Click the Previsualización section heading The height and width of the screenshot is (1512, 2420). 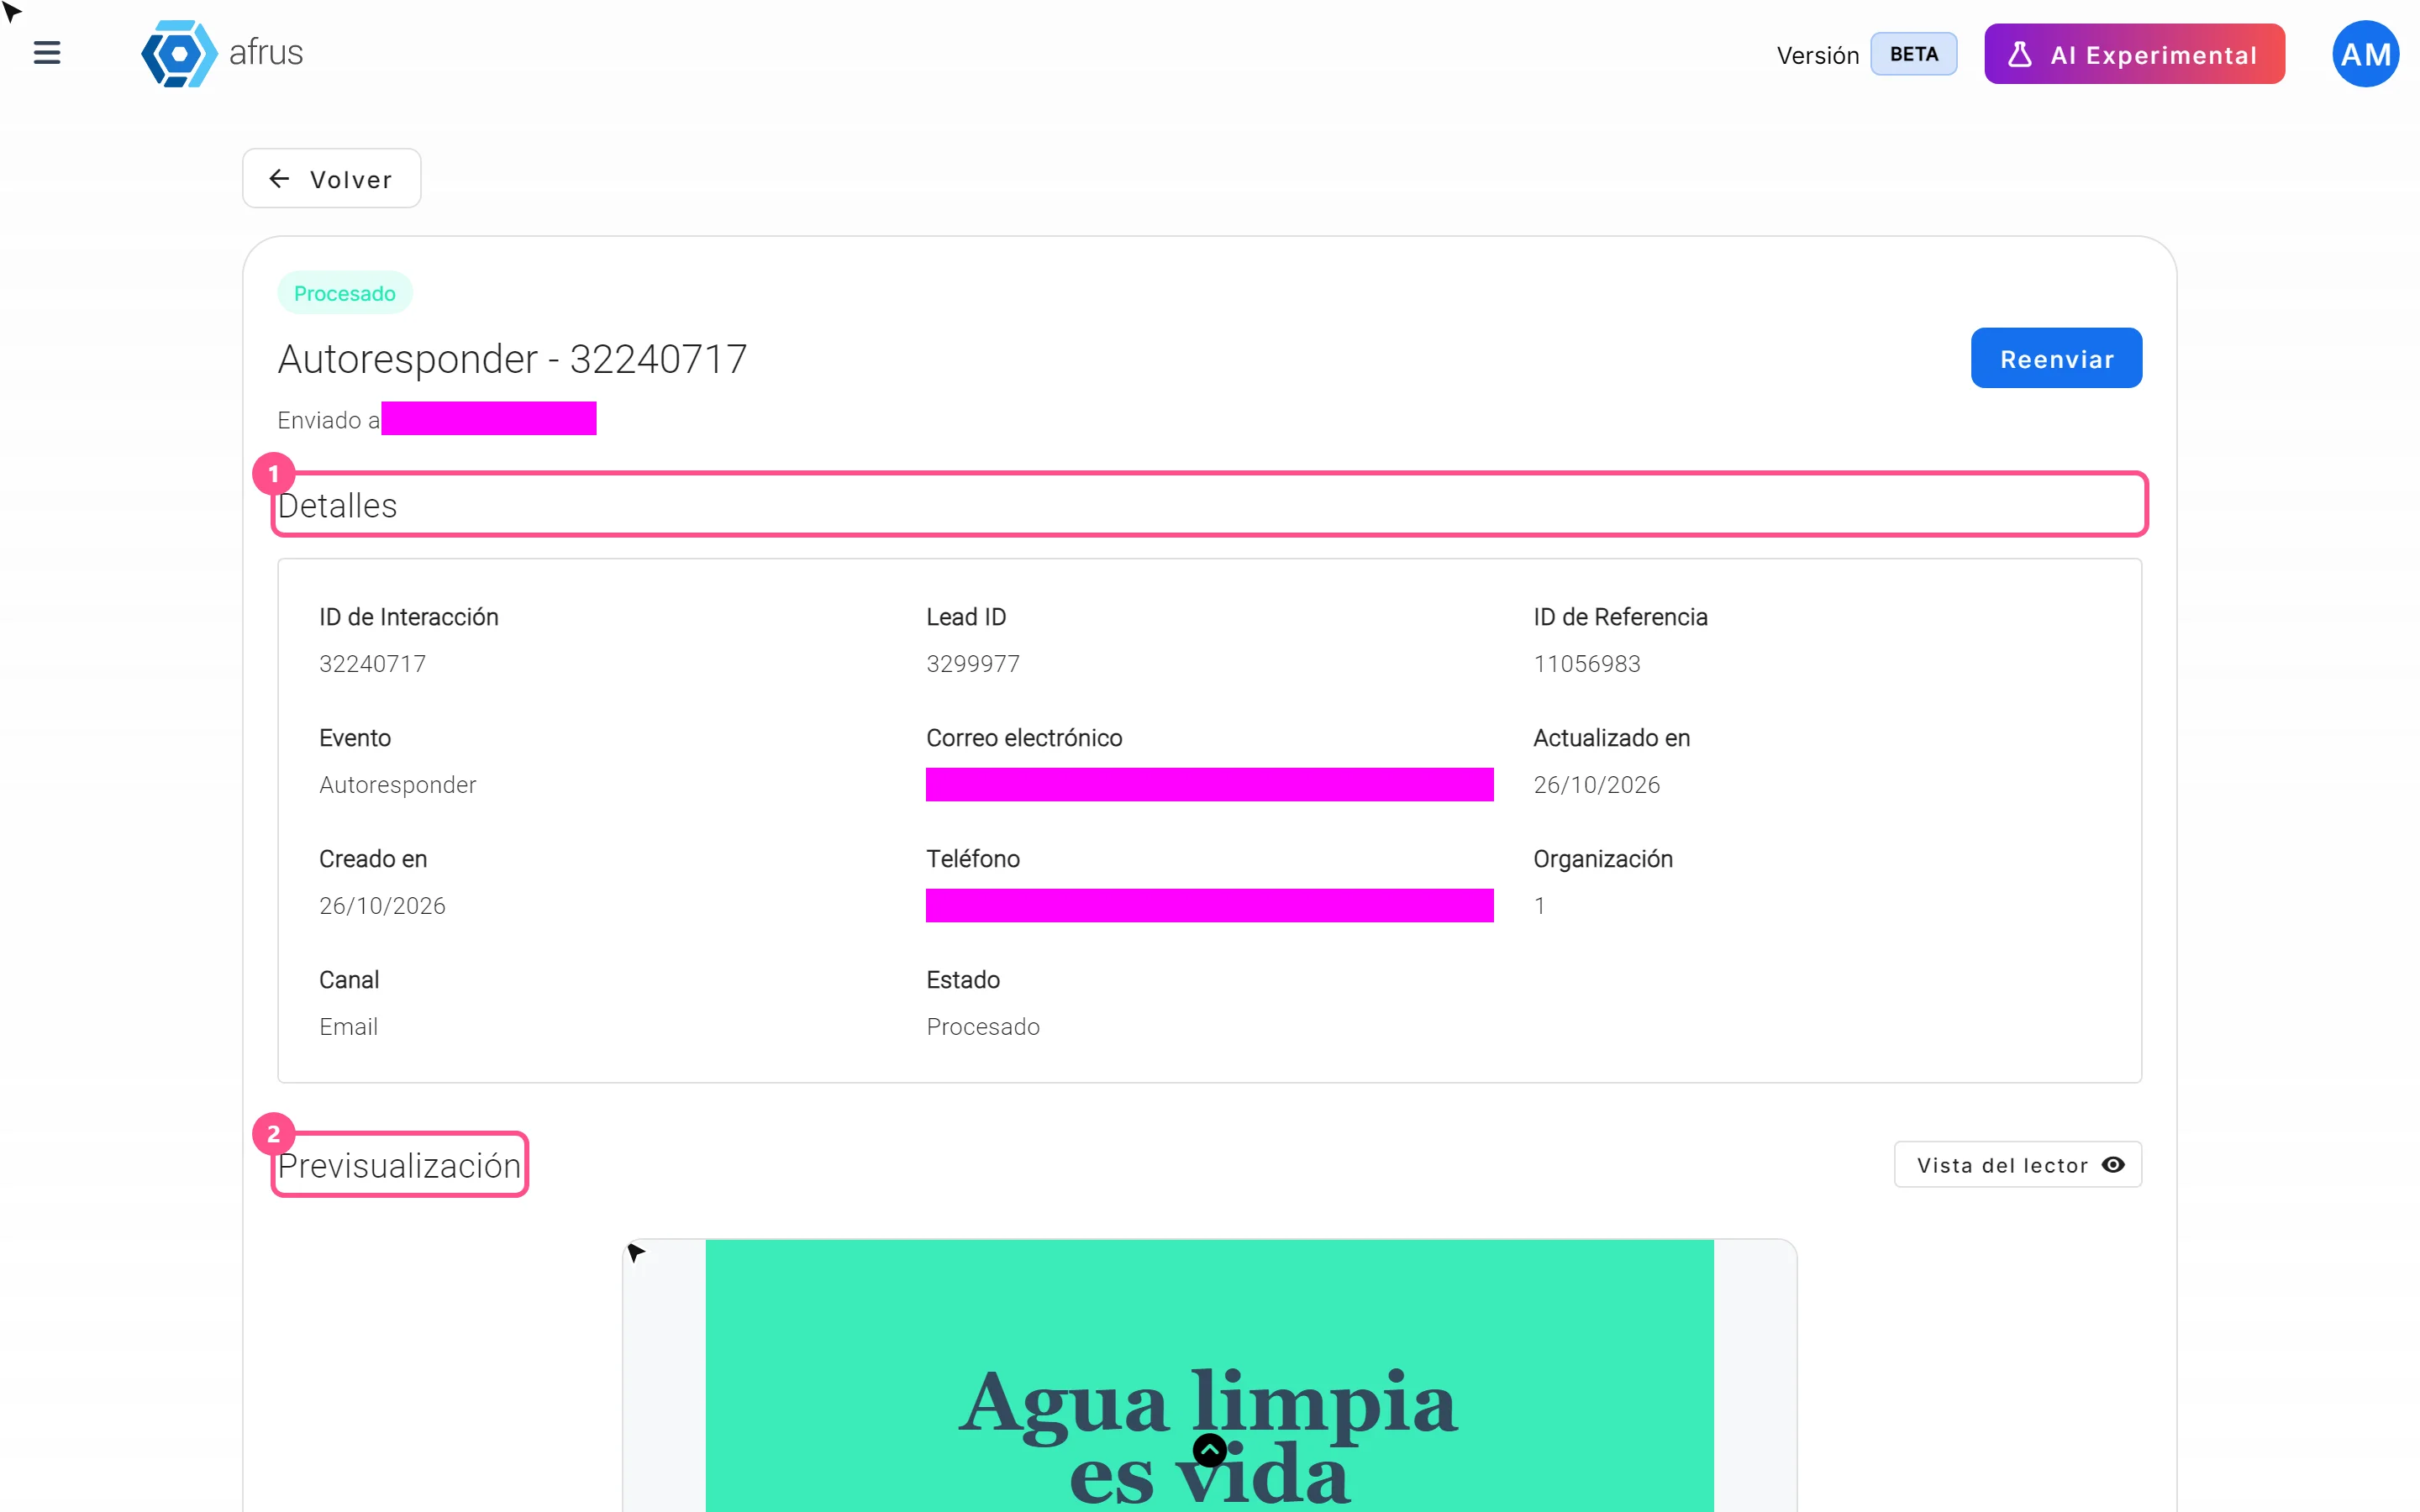tap(399, 1166)
